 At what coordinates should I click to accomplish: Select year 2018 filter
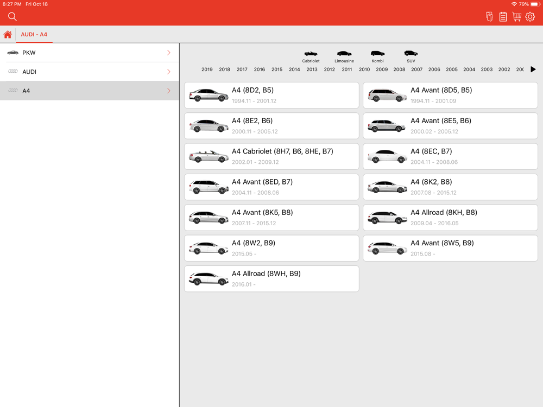pos(224,69)
